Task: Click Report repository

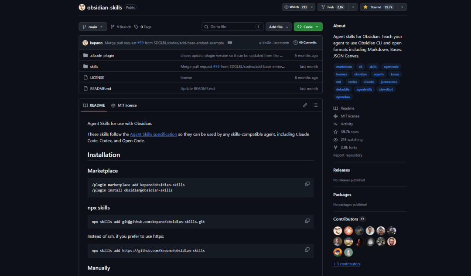Action: 348,155
